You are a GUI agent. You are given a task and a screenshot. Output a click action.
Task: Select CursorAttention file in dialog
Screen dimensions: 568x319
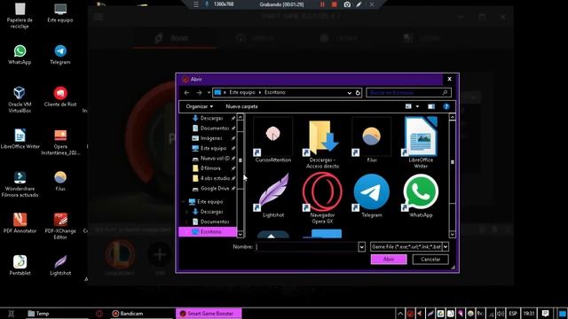[273, 140]
